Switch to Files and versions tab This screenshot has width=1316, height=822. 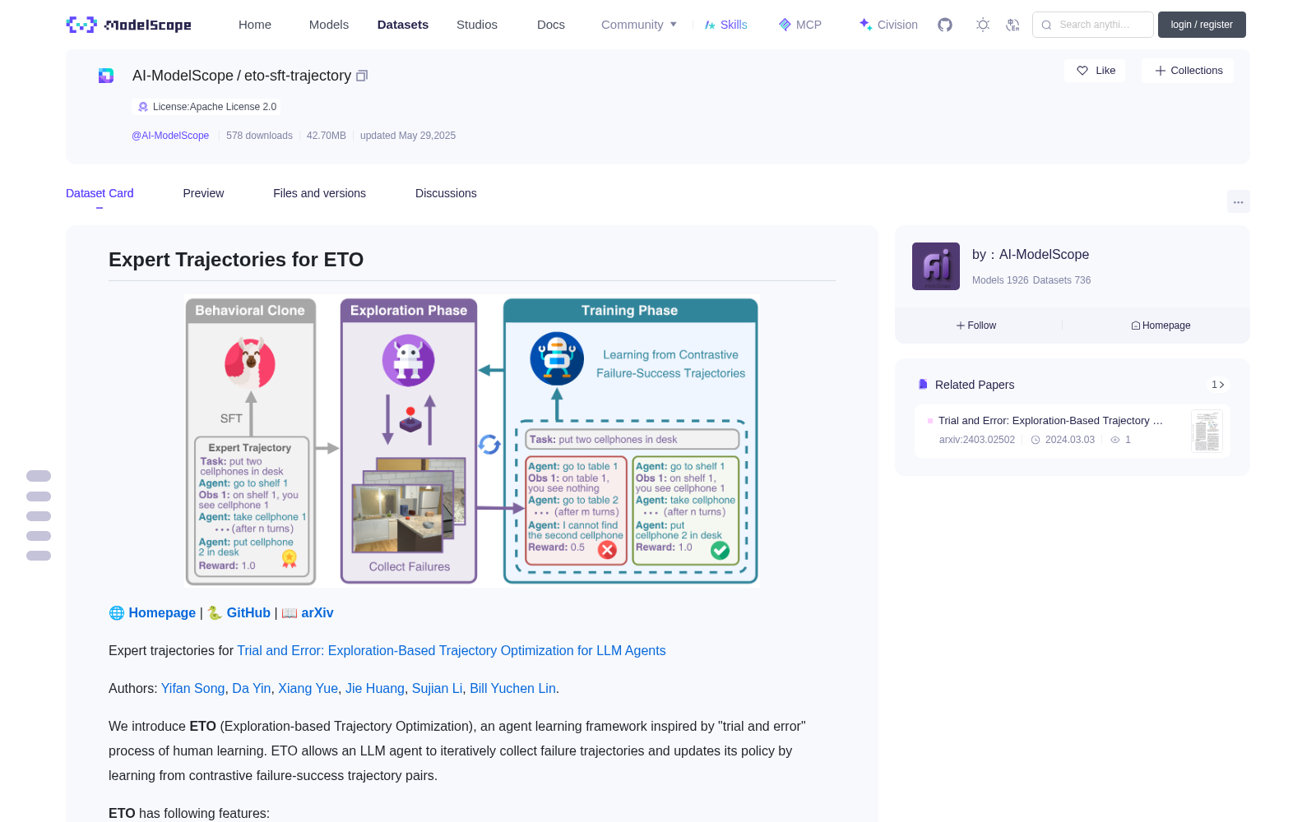click(x=319, y=193)
